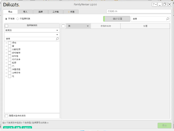Expand the 柱 tree node
This screenshot has width=174, height=131.
6,76
